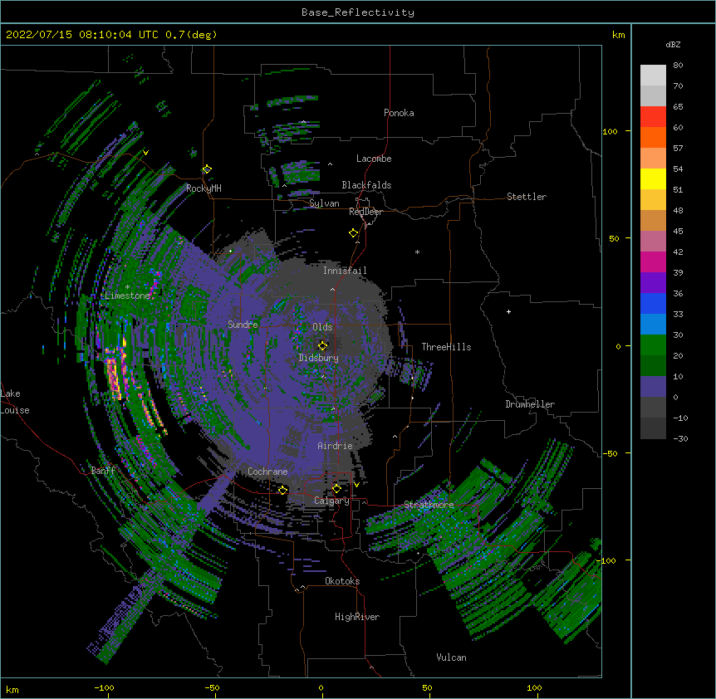
Task: Click the Olds label
Action: (322, 327)
